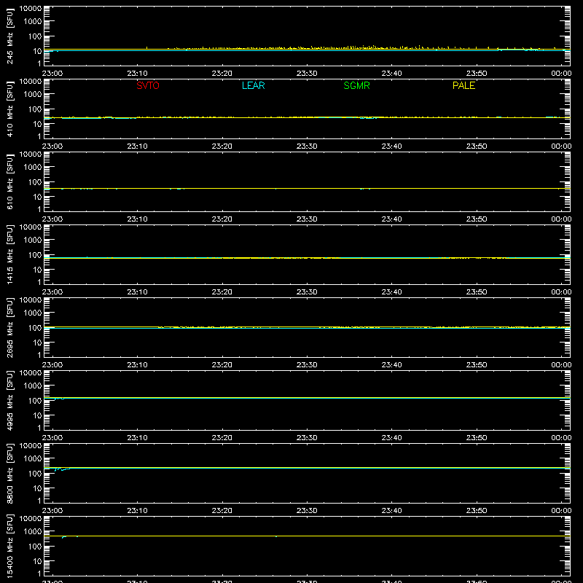Click the yellow PALE station label
Screen dimensions: 583x583
[x=463, y=85]
